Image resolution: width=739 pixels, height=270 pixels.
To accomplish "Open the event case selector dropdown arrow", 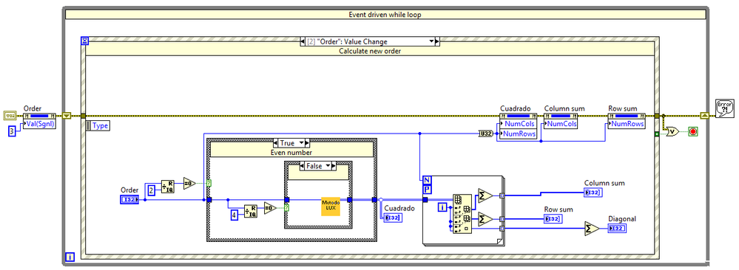I will coord(431,41).
